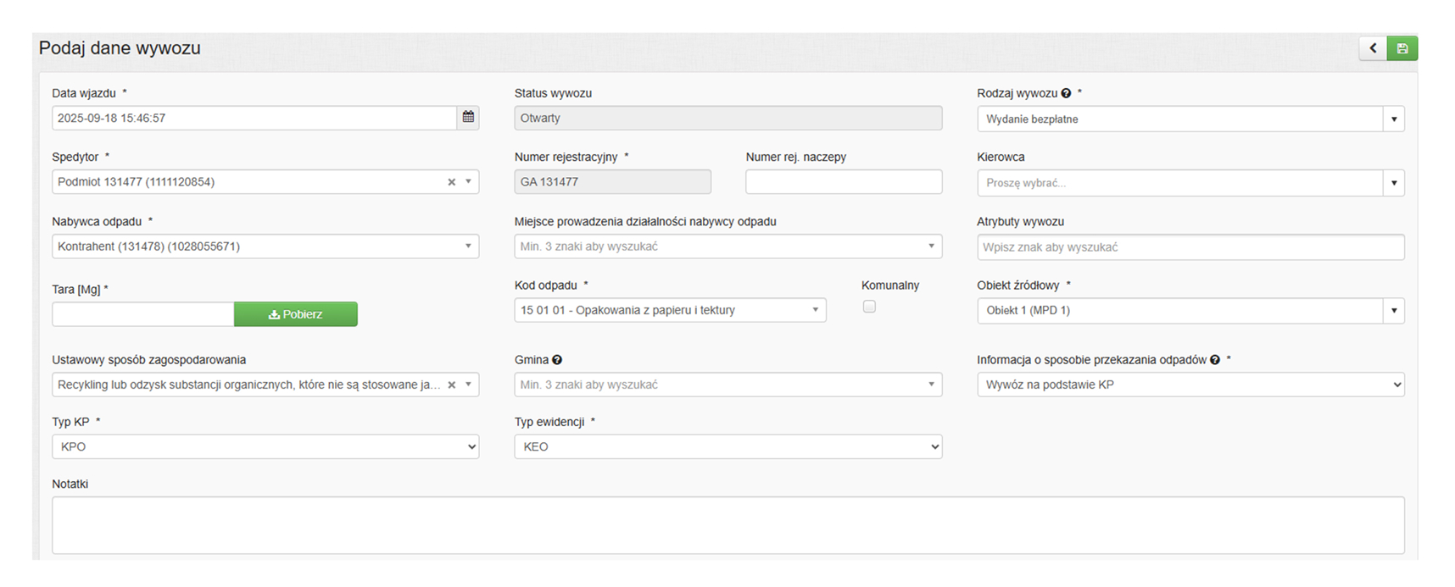Open the Typ KP select box

(265, 446)
